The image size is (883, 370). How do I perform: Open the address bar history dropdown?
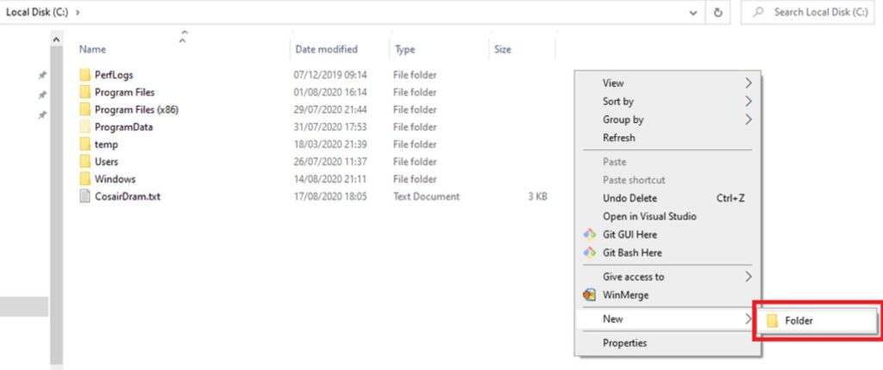click(694, 13)
